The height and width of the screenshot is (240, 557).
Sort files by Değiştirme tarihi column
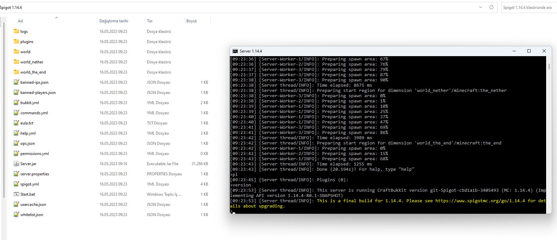(114, 21)
